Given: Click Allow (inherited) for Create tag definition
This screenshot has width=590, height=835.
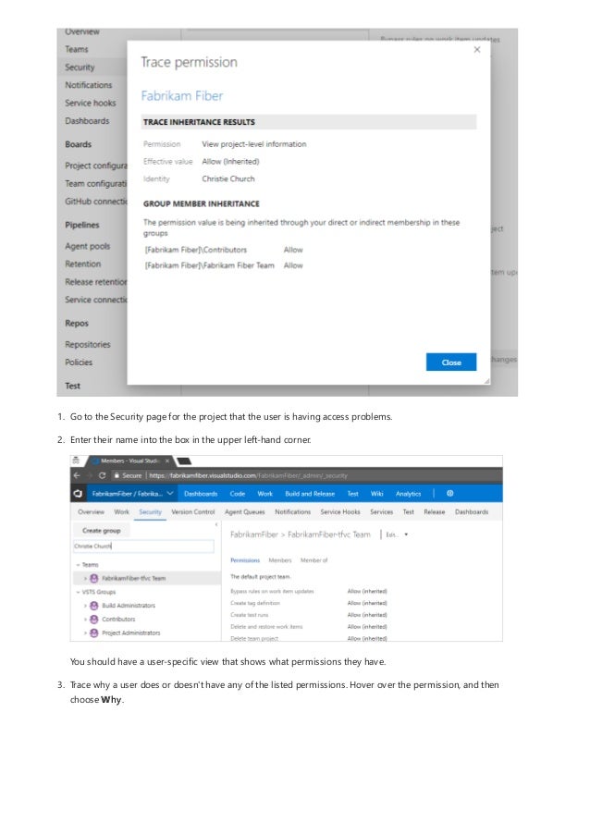Looking at the screenshot, I should click(x=367, y=603).
